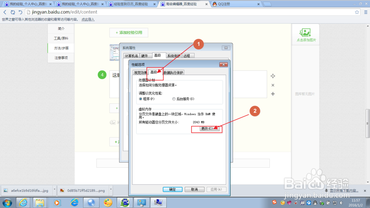Open the a6efce1b9d16fdfa jpg download
The height and width of the screenshot is (208, 370).
point(26,191)
